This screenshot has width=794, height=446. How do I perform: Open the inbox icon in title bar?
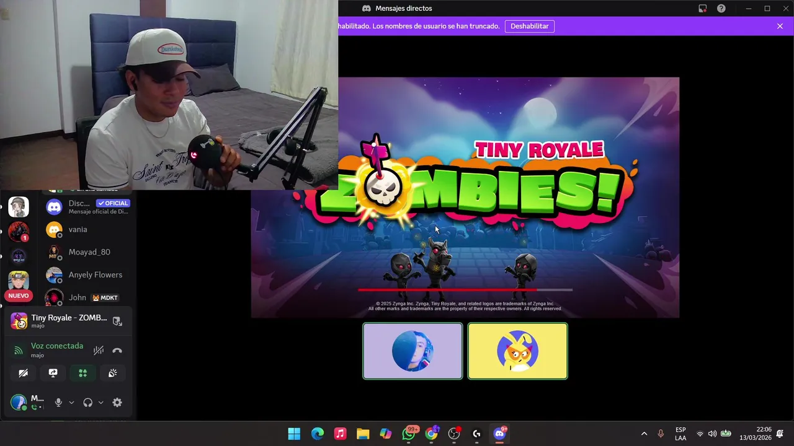pyautogui.click(x=702, y=9)
